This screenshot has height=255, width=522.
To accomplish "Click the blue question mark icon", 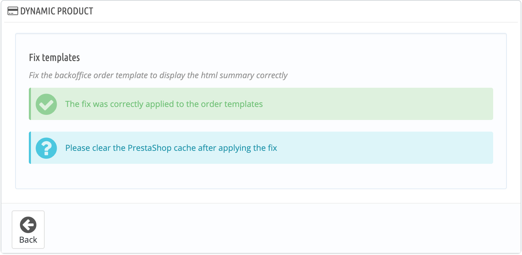I will (x=46, y=148).
